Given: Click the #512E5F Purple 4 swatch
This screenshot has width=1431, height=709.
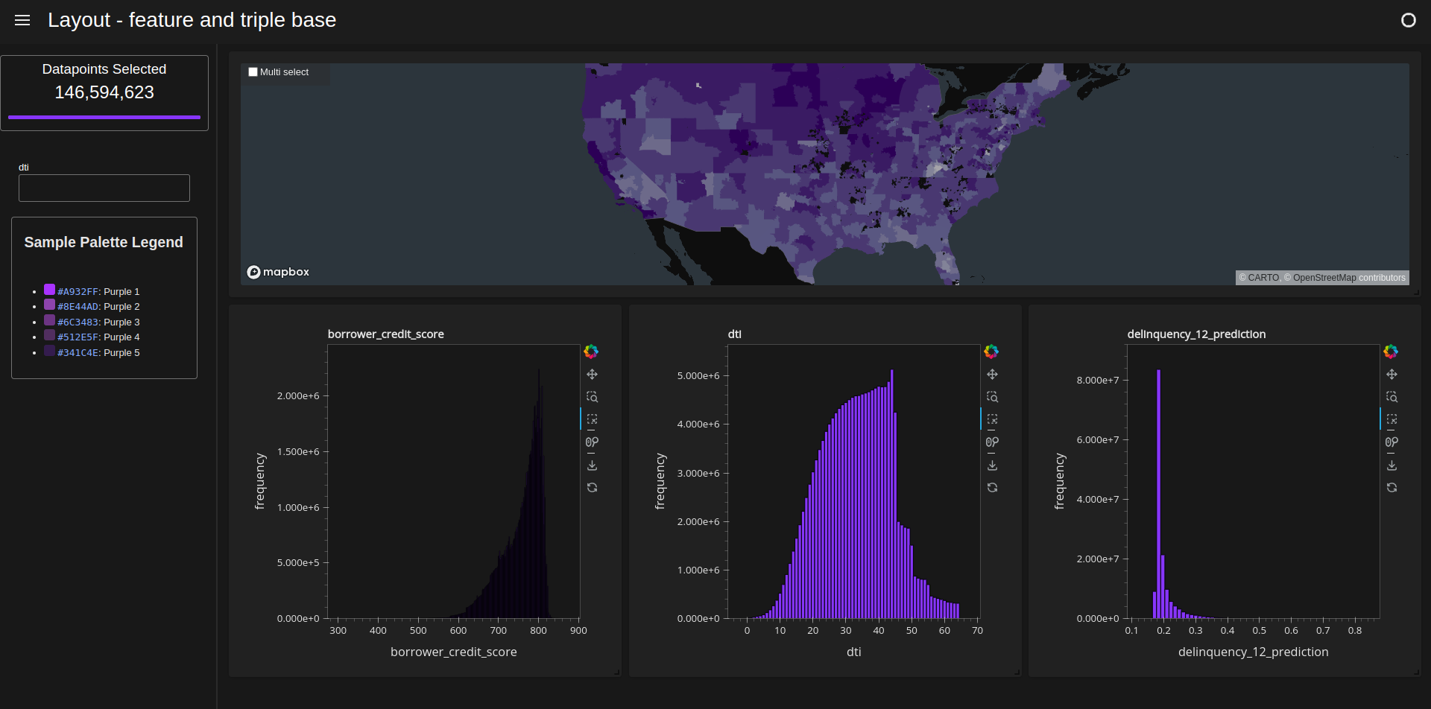Looking at the screenshot, I should click(x=49, y=335).
